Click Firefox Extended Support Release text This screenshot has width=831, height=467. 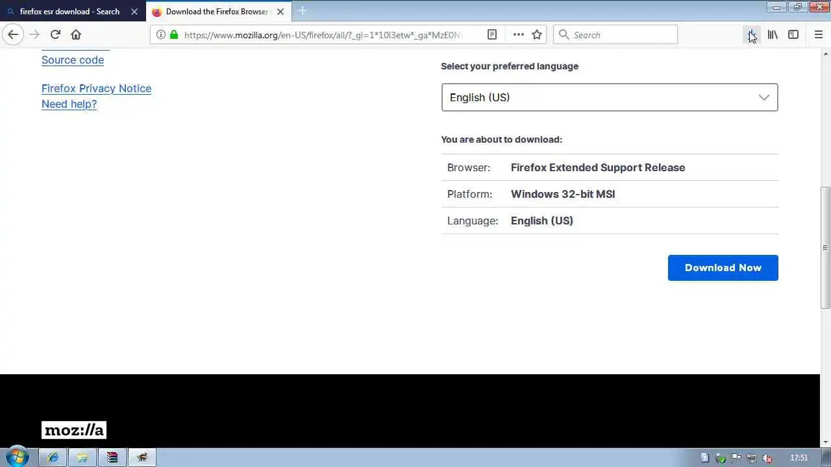(598, 167)
